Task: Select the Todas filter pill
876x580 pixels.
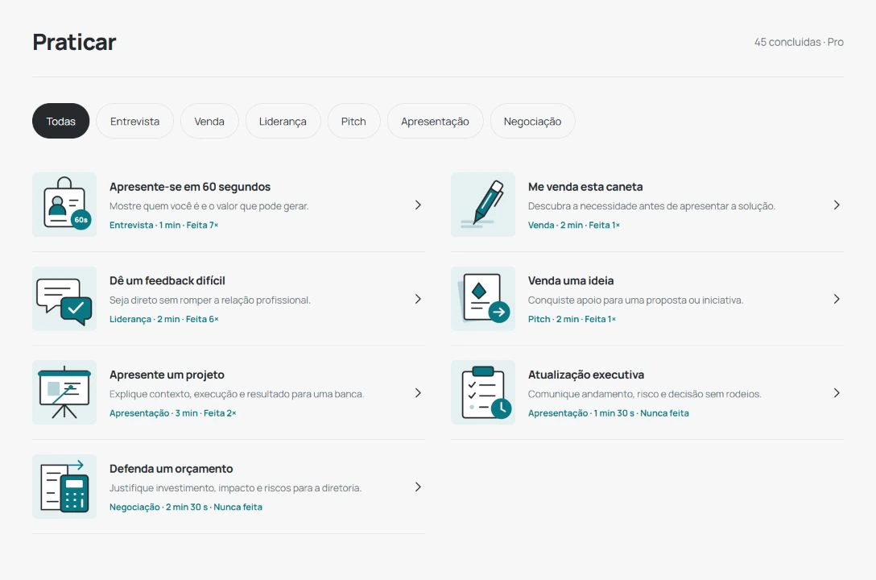Action: coord(61,122)
